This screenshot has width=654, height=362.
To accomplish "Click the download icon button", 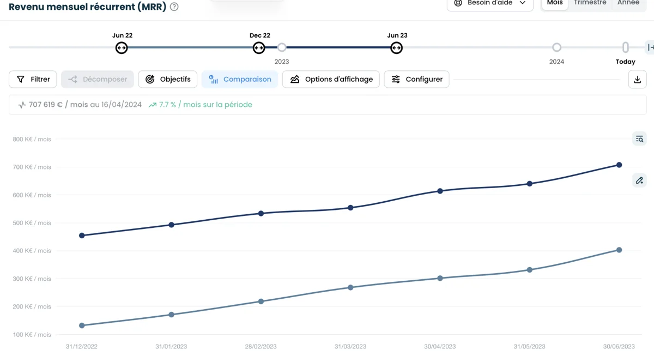I will pyautogui.click(x=637, y=80).
